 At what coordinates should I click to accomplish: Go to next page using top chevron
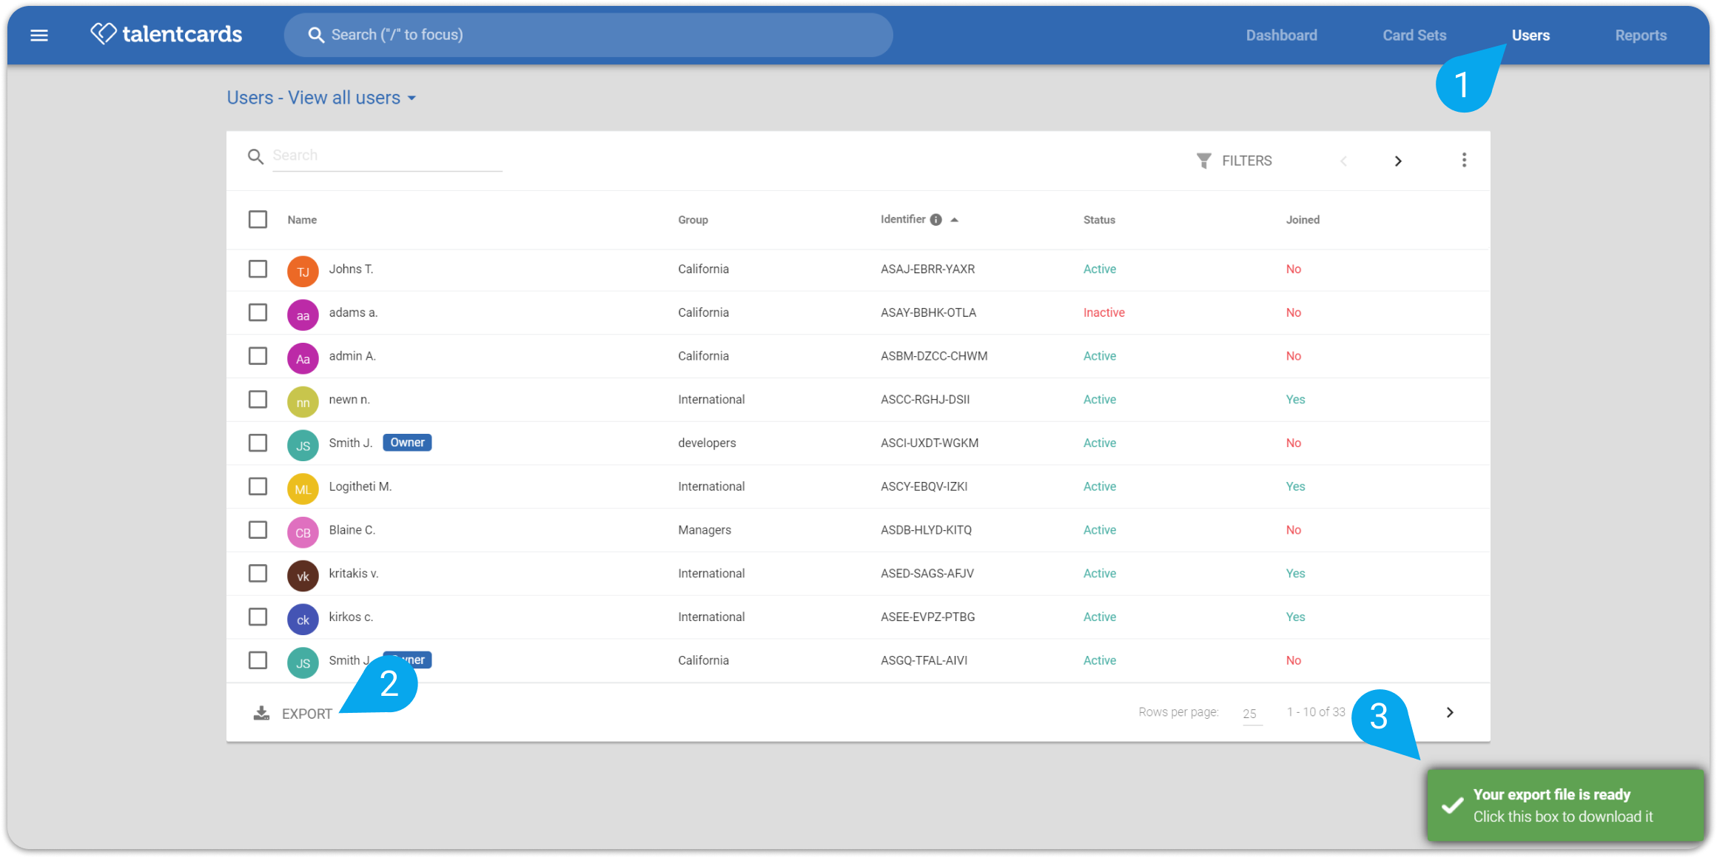point(1398,161)
